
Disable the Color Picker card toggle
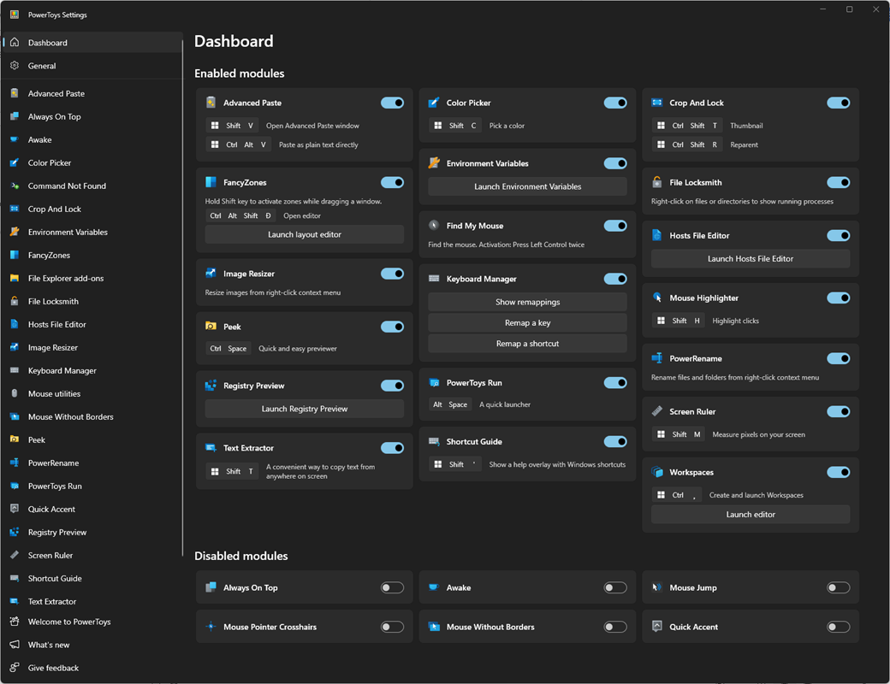pos(615,103)
